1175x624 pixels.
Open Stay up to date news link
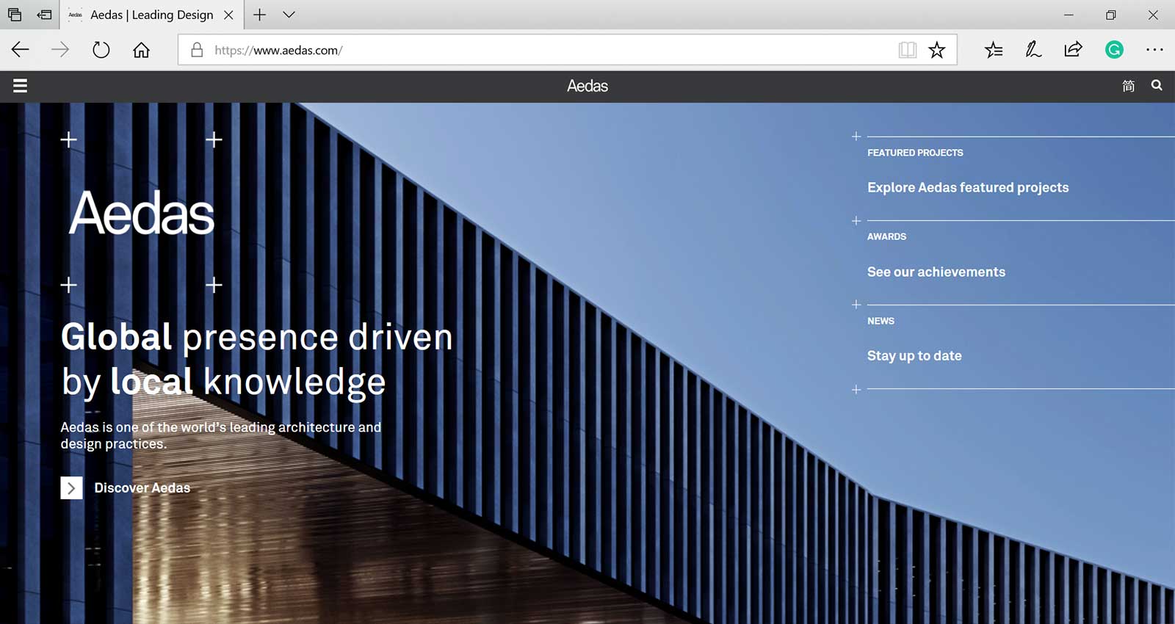[914, 355]
